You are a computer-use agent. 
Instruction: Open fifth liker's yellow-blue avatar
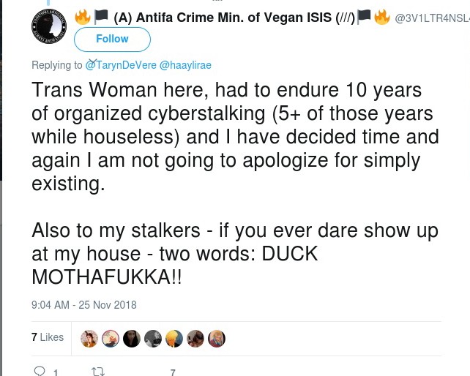pos(174,339)
